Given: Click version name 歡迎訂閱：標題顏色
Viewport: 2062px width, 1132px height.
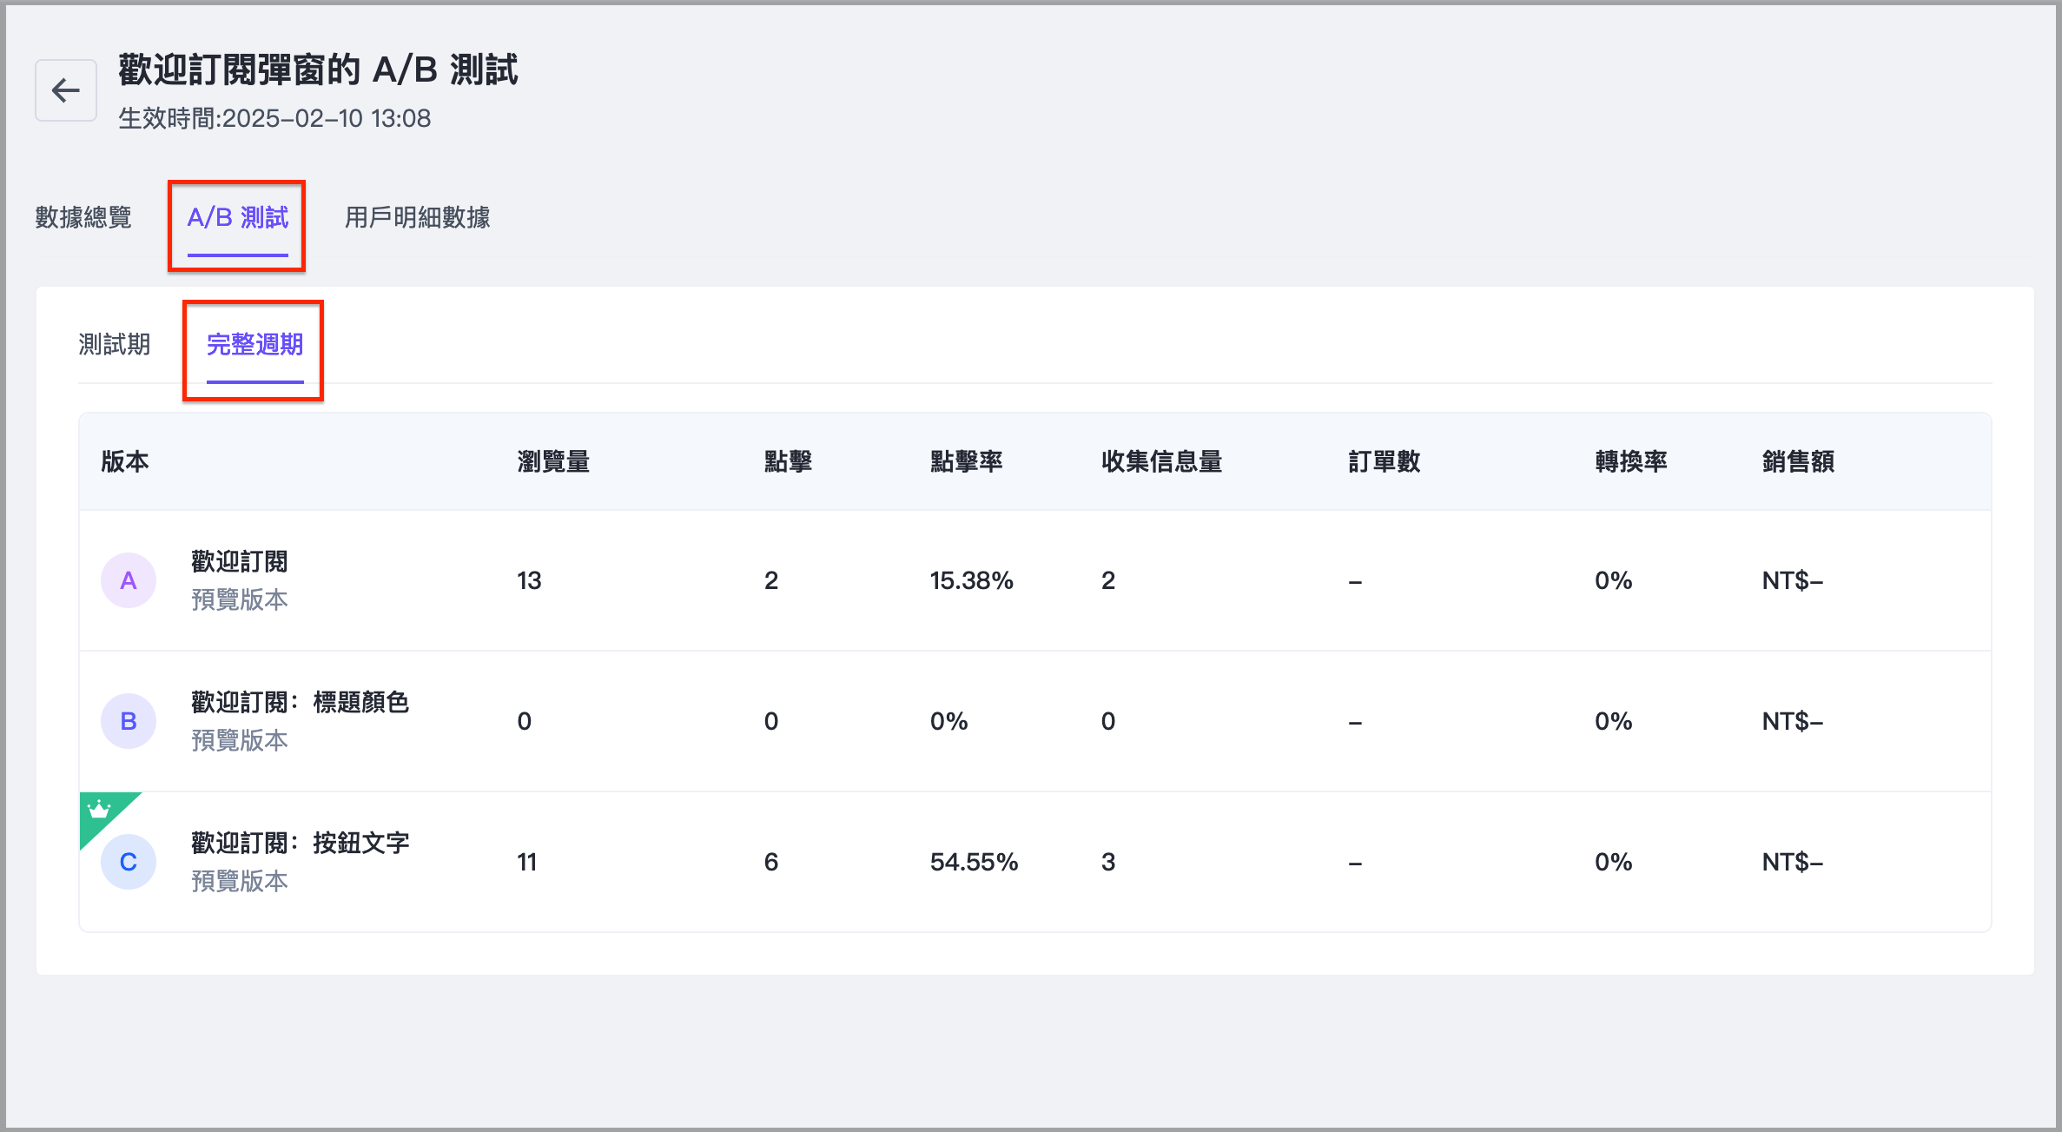Looking at the screenshot, I should [x=300, y=702].
